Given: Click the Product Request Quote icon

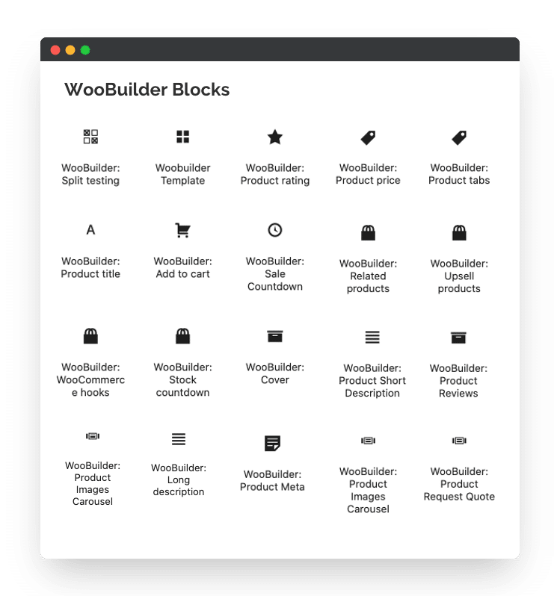Looking at the screenshot, I should point(459,441).
